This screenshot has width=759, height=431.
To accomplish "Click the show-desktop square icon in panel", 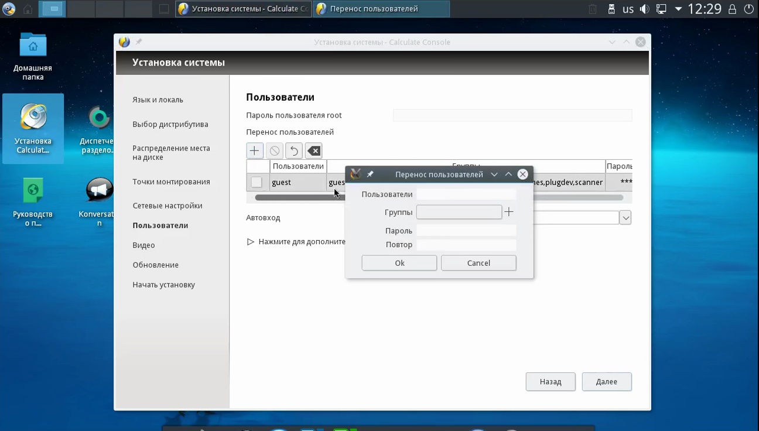I will click(x=165, y=9).
